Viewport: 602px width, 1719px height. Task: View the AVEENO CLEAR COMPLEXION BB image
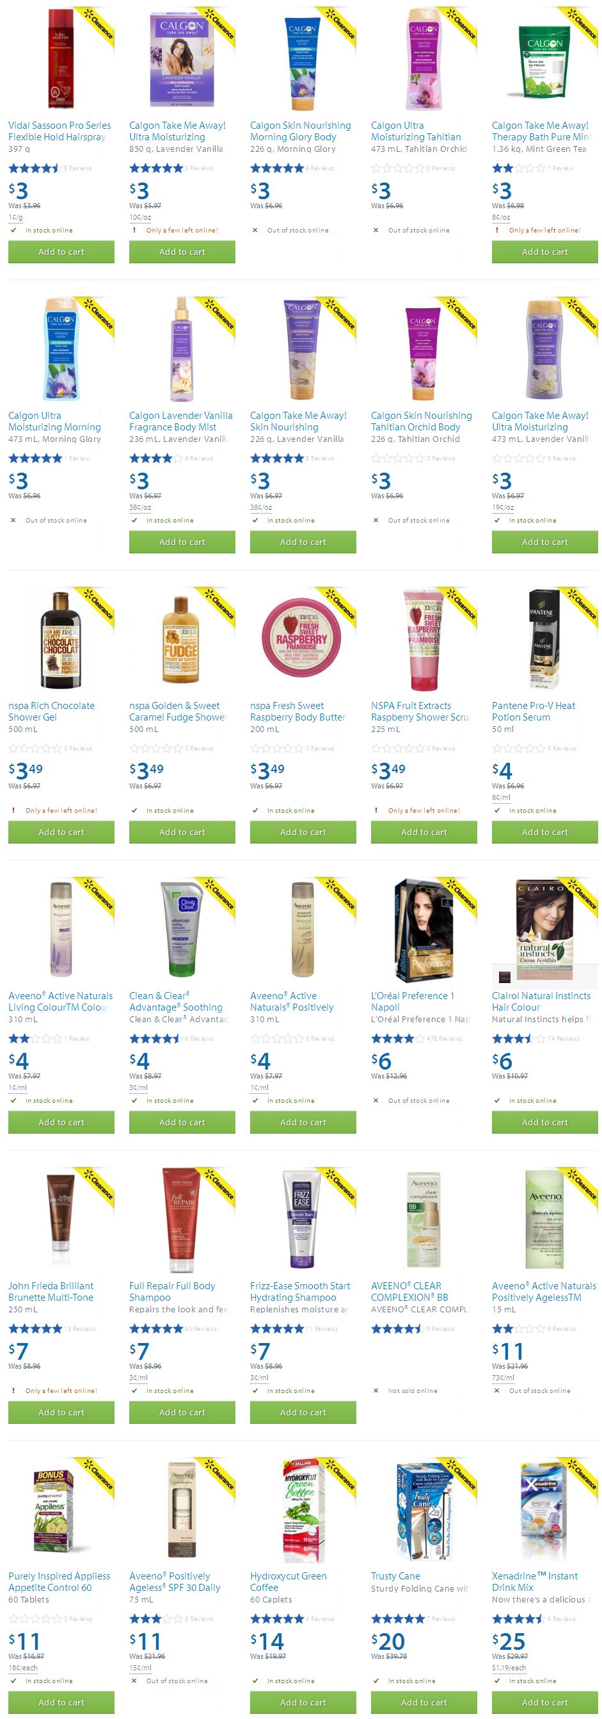pyautogui.click(x=424, y=1220)
